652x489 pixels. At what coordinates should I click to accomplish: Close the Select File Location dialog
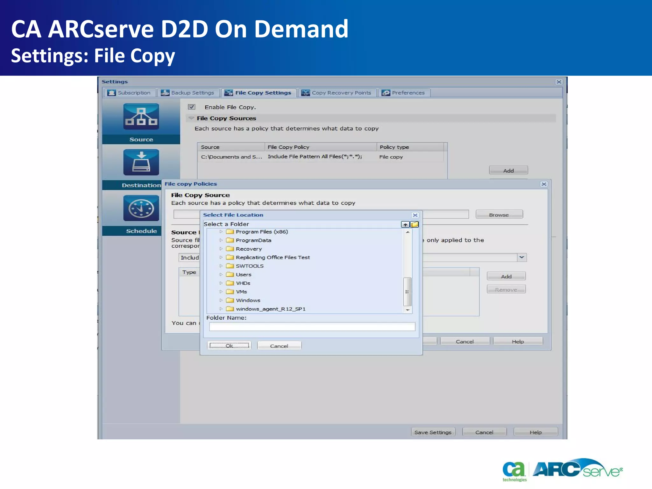click(415, 215)
